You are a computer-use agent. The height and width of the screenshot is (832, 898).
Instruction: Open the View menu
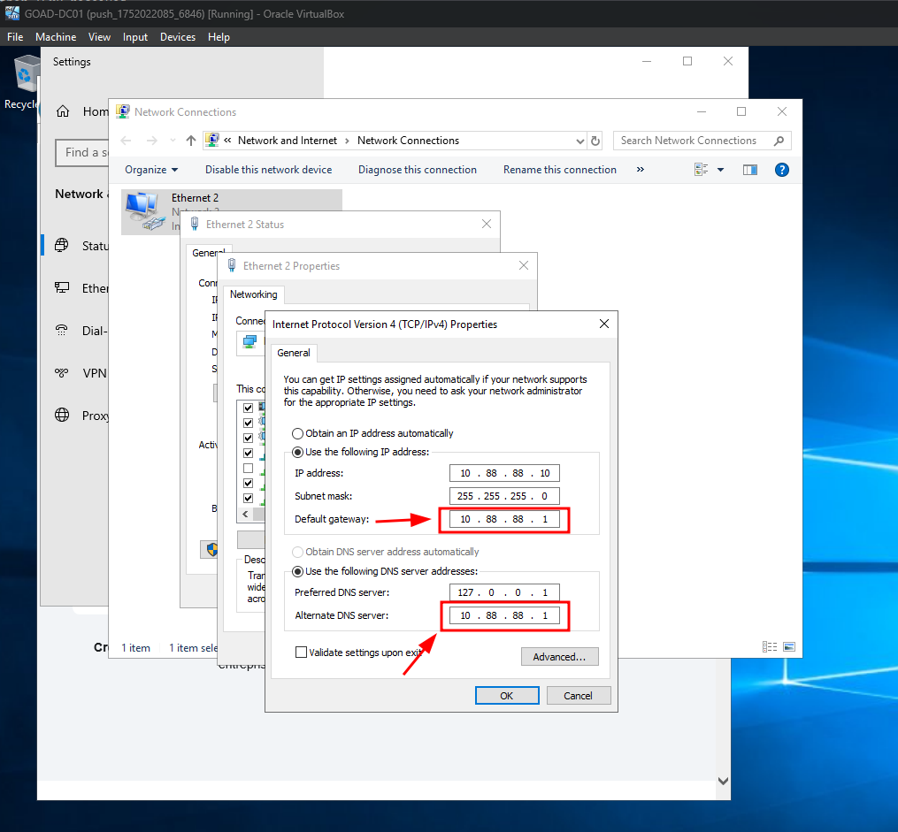pyautogui.click(x=99, y=37)
